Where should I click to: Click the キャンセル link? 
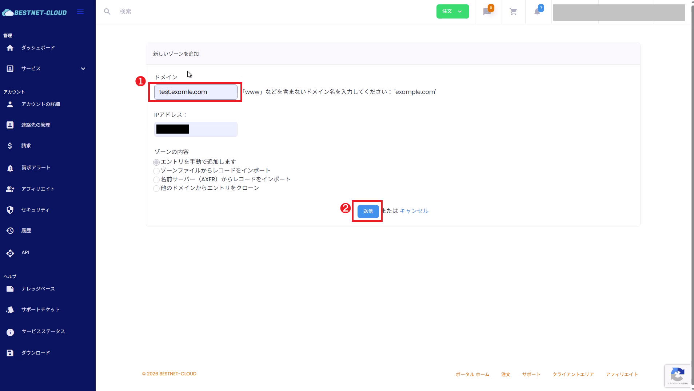(x=414, y=211)
